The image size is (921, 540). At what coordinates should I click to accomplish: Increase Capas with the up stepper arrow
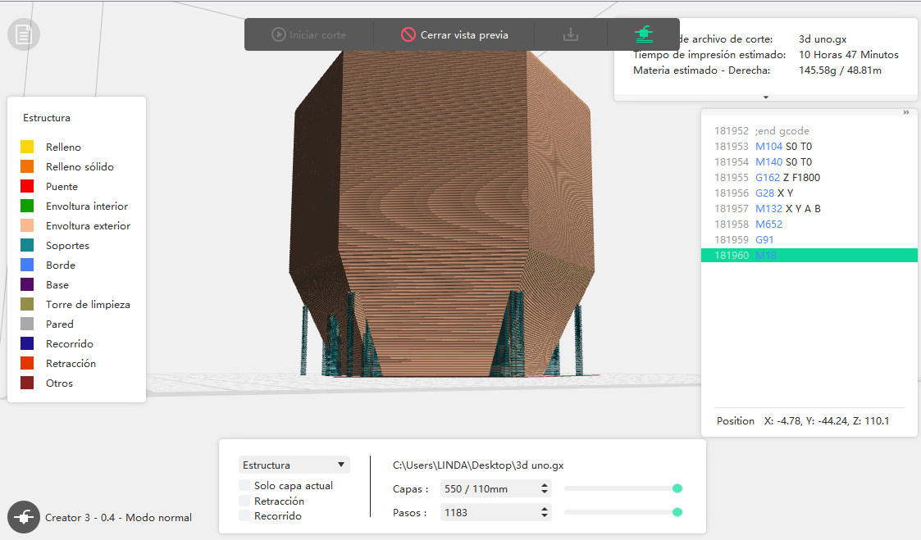point(545,485)
